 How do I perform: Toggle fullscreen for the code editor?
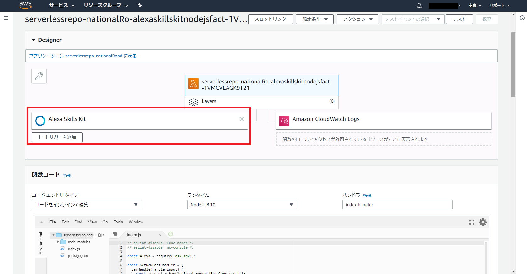tap(472, 222)
